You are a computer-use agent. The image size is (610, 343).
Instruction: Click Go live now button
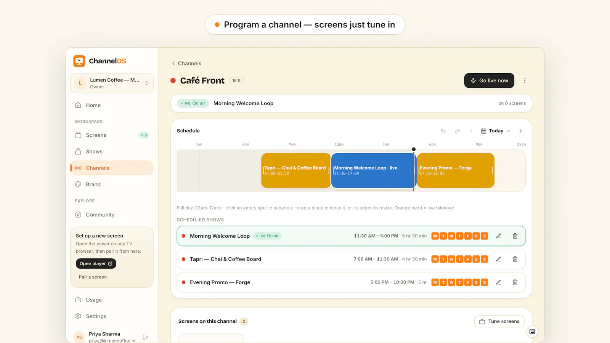pyautogui.click(x=489, y=80)
